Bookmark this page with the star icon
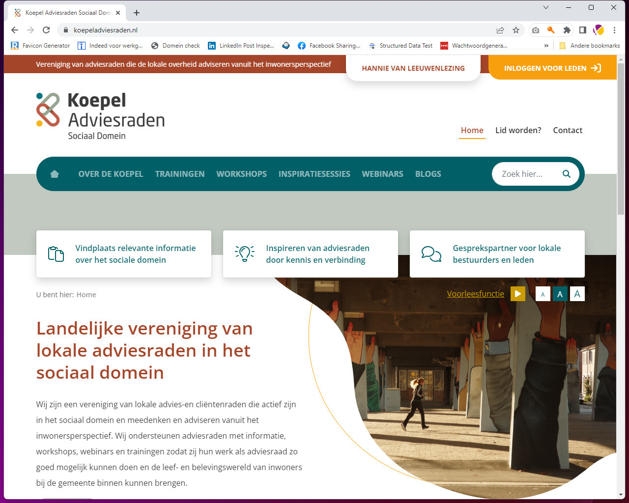The height and width of the screenshot is (503, 629). 516,30
